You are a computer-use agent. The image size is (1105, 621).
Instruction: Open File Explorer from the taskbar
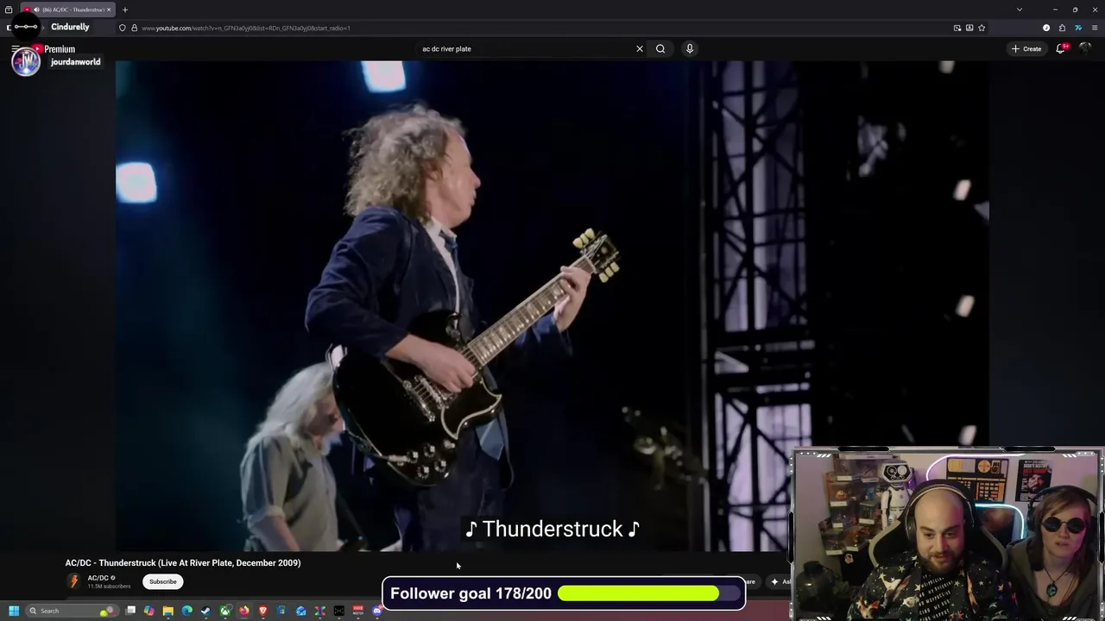click(168, 611)
